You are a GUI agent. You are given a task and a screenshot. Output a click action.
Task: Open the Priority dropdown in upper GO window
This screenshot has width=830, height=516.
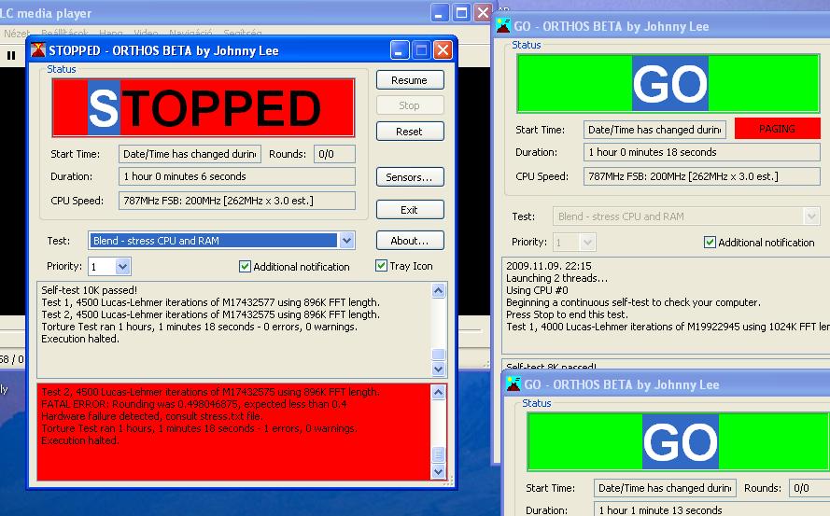[586, 243]
